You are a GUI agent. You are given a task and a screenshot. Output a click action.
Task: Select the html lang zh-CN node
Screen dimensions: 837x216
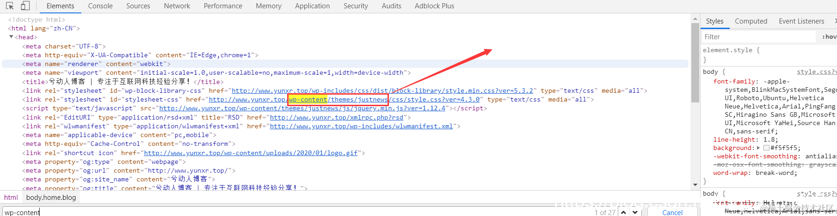(x=44, y=28)
